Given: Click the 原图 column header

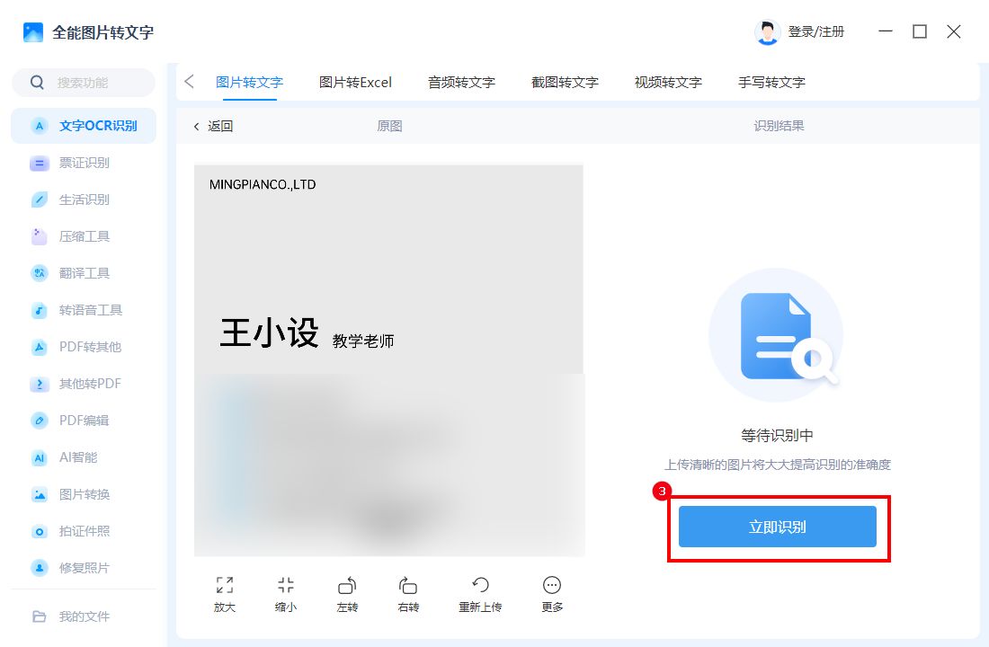Looking at the screenshot, I should 389,126.
